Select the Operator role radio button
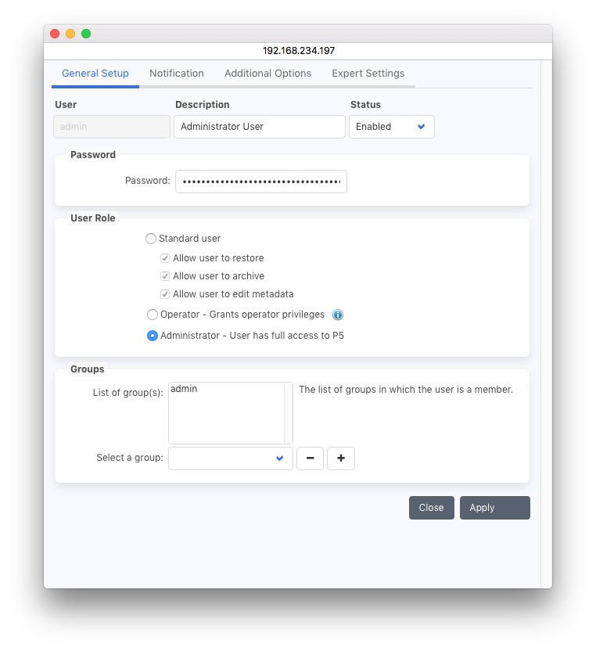The image size is (596, 651). click(153, 315)
